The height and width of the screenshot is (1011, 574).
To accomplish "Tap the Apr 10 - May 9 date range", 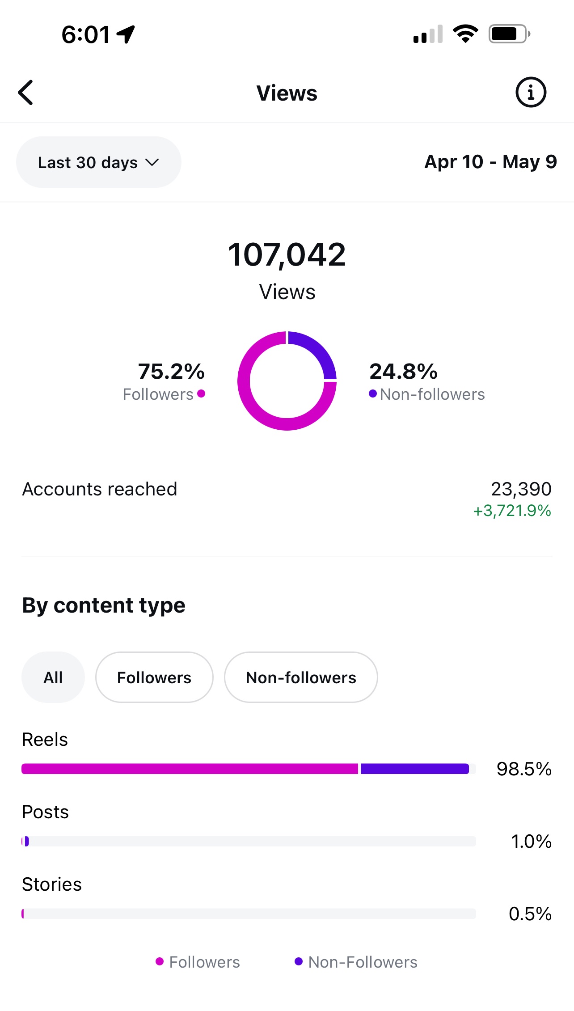I will pos(490,162).
